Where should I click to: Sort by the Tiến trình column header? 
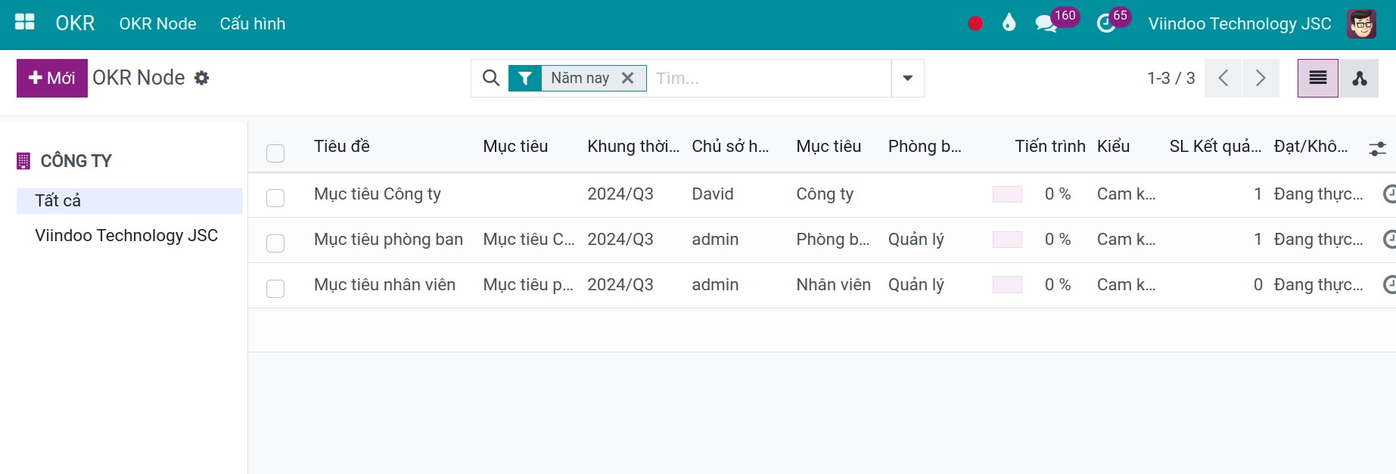click(x=1049, y=147)
